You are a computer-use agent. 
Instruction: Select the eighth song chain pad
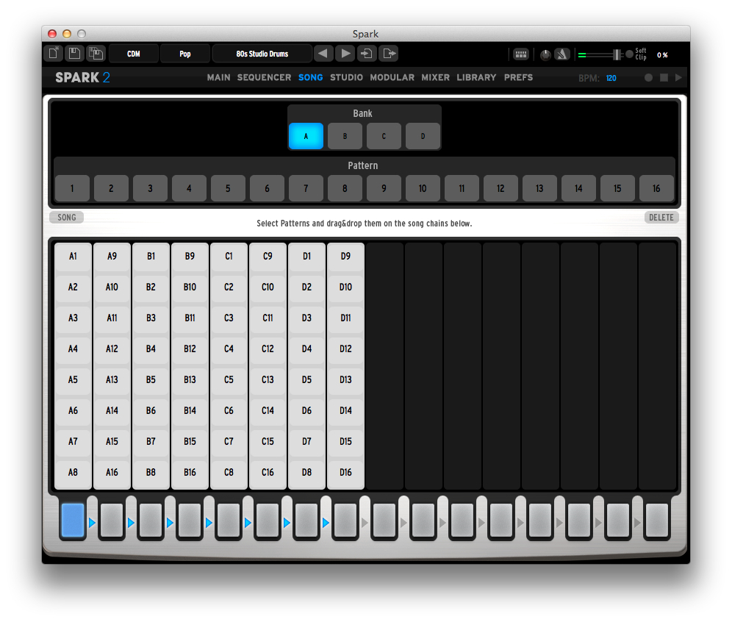tap(345, 520)
